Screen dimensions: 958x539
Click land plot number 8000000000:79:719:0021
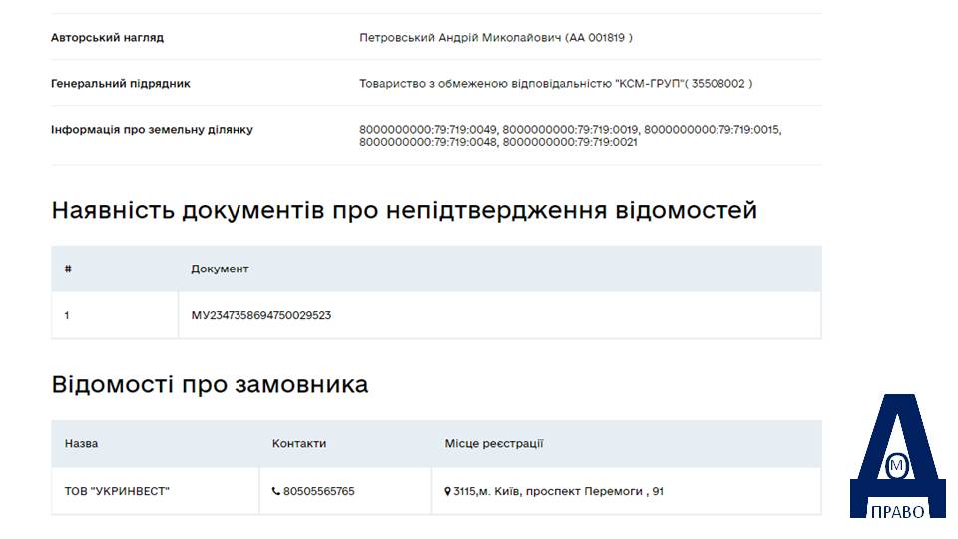(x=570, y=142)
